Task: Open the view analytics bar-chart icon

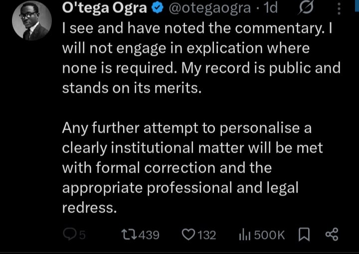Action: 246,234
